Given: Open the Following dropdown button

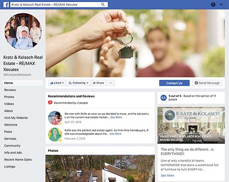Looking at the screenshot, I should (x=79, y=83).
